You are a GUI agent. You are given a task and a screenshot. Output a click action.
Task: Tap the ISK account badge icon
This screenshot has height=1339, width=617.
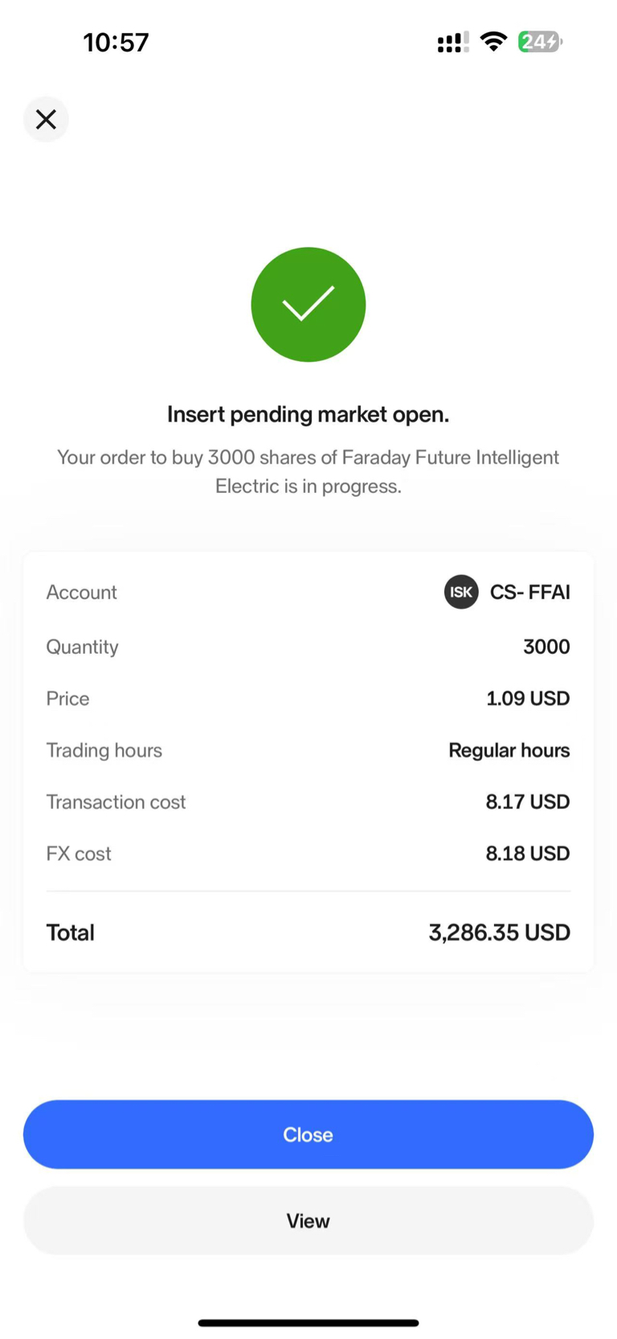[x=461, y=592]
